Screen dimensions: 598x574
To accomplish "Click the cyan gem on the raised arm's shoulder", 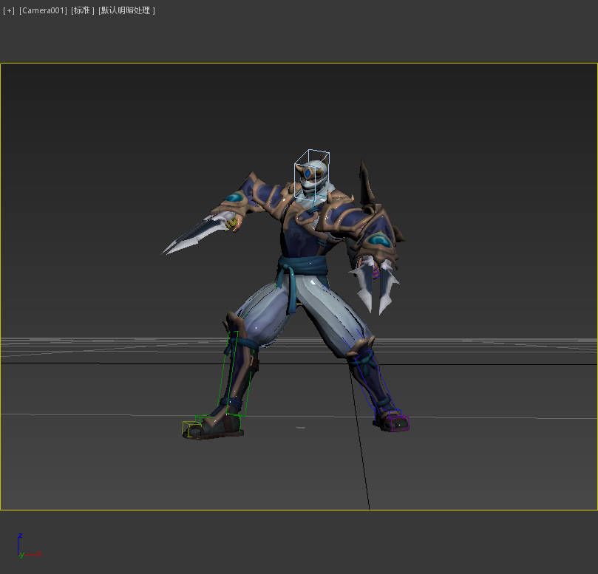I will pyautogui.click(x=235, y=198).
